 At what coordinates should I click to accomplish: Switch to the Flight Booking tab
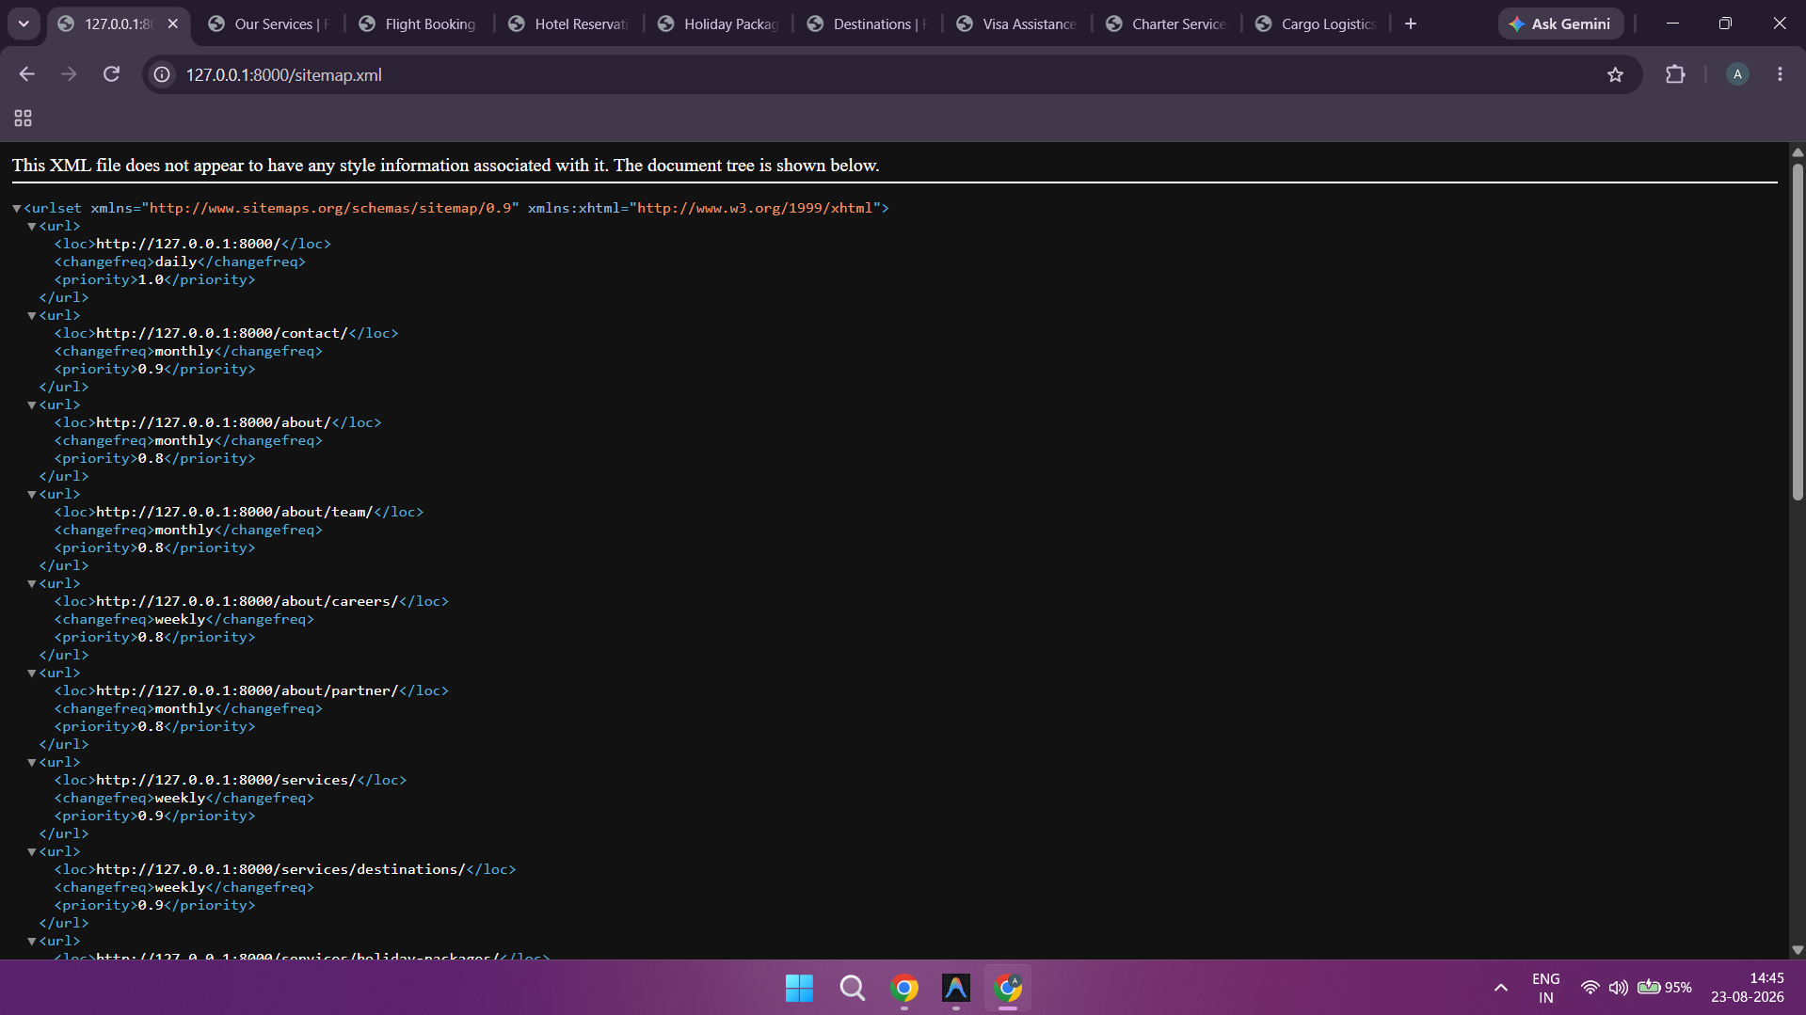[419, 24]
